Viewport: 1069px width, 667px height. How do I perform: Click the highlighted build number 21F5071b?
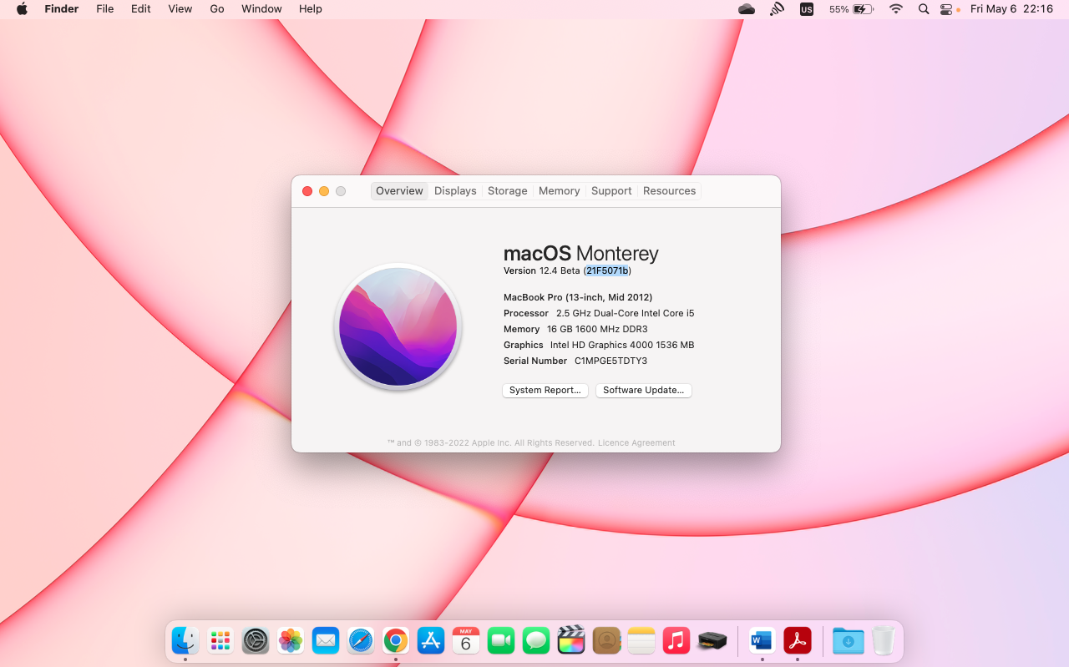tap(607, 270)
